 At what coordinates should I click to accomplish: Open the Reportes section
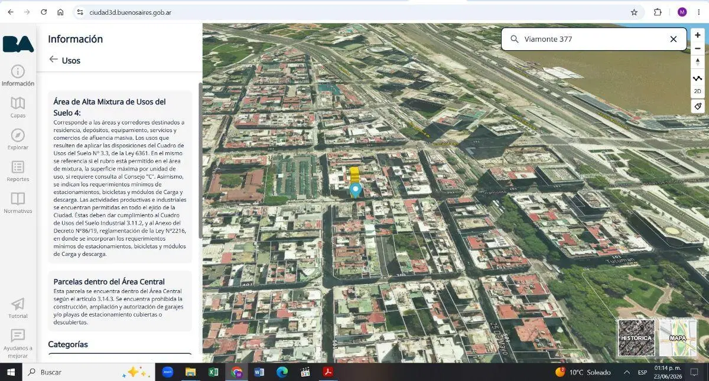point(18,171)
